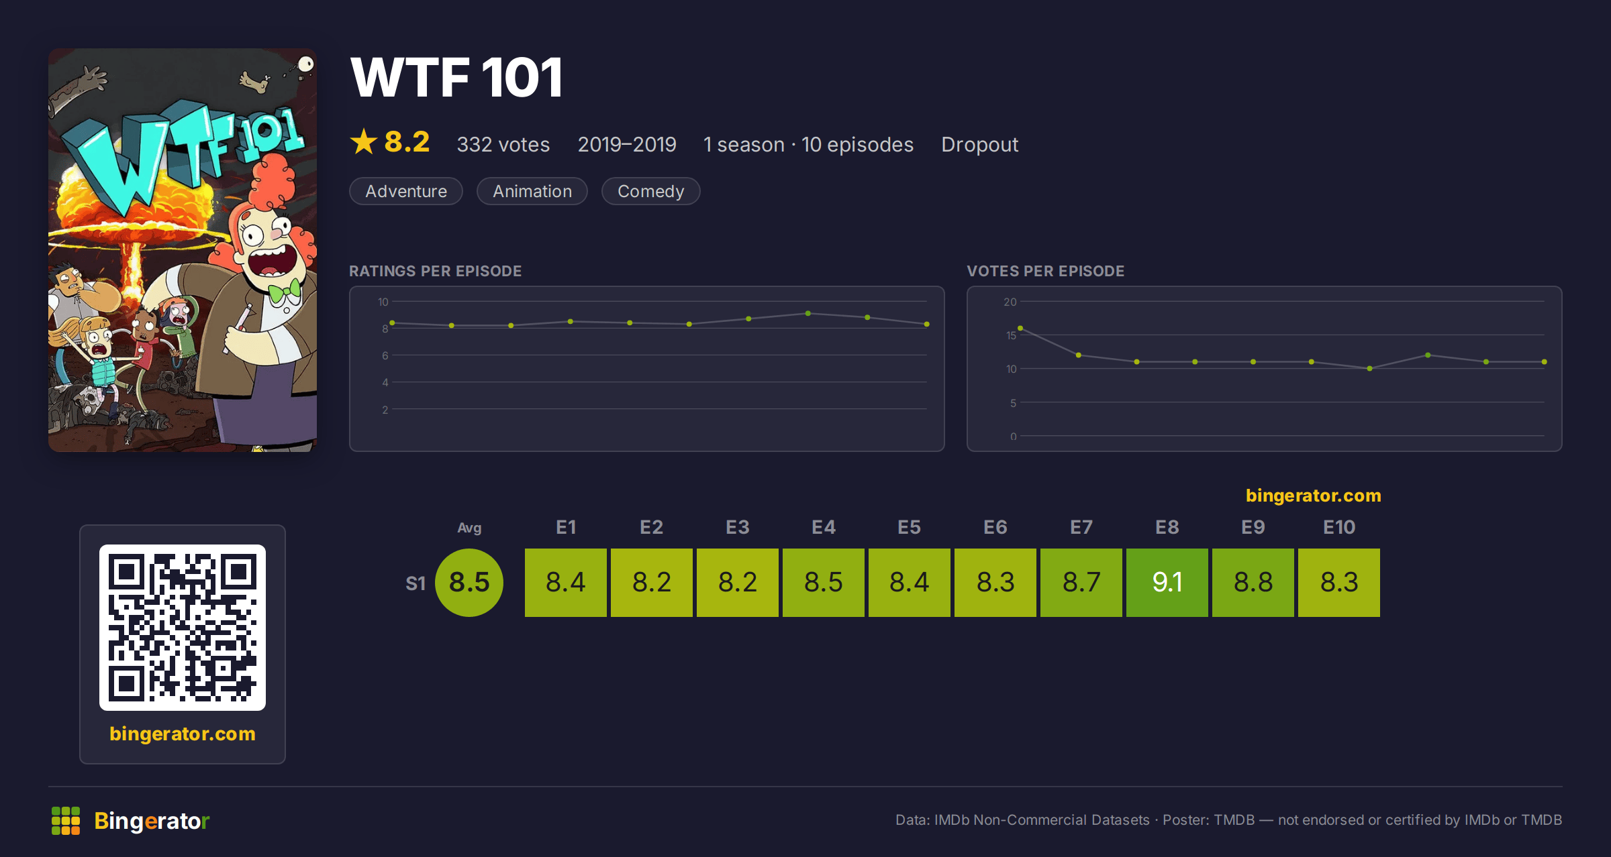Click the QR code image
This screenshot has height=857, width=1611.
(183, 627)
